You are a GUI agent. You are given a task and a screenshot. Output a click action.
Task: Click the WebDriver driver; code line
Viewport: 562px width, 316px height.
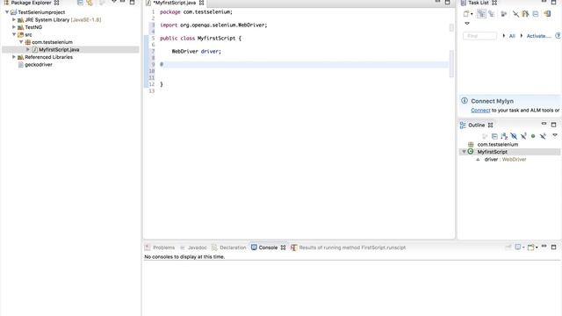tap(197, 52)
